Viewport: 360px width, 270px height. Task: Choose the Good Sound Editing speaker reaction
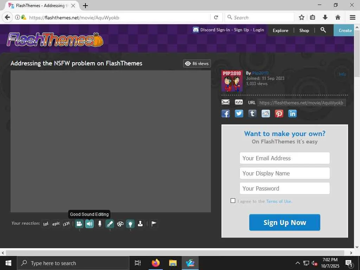point(90,224)
